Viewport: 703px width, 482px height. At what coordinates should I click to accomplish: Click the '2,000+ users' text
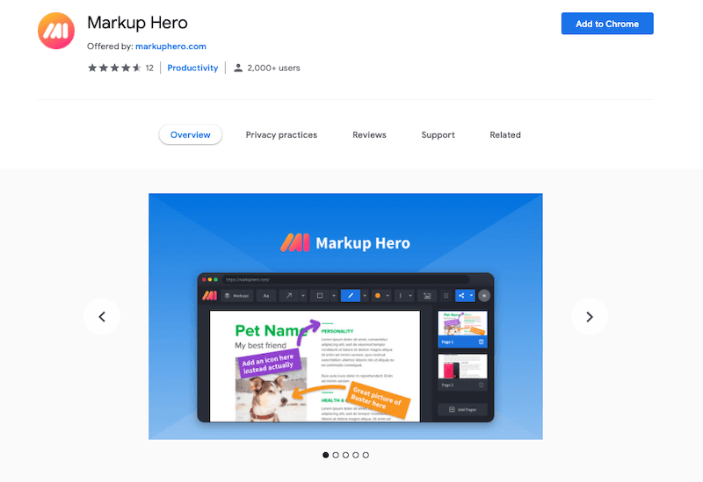tap(273, 68)
